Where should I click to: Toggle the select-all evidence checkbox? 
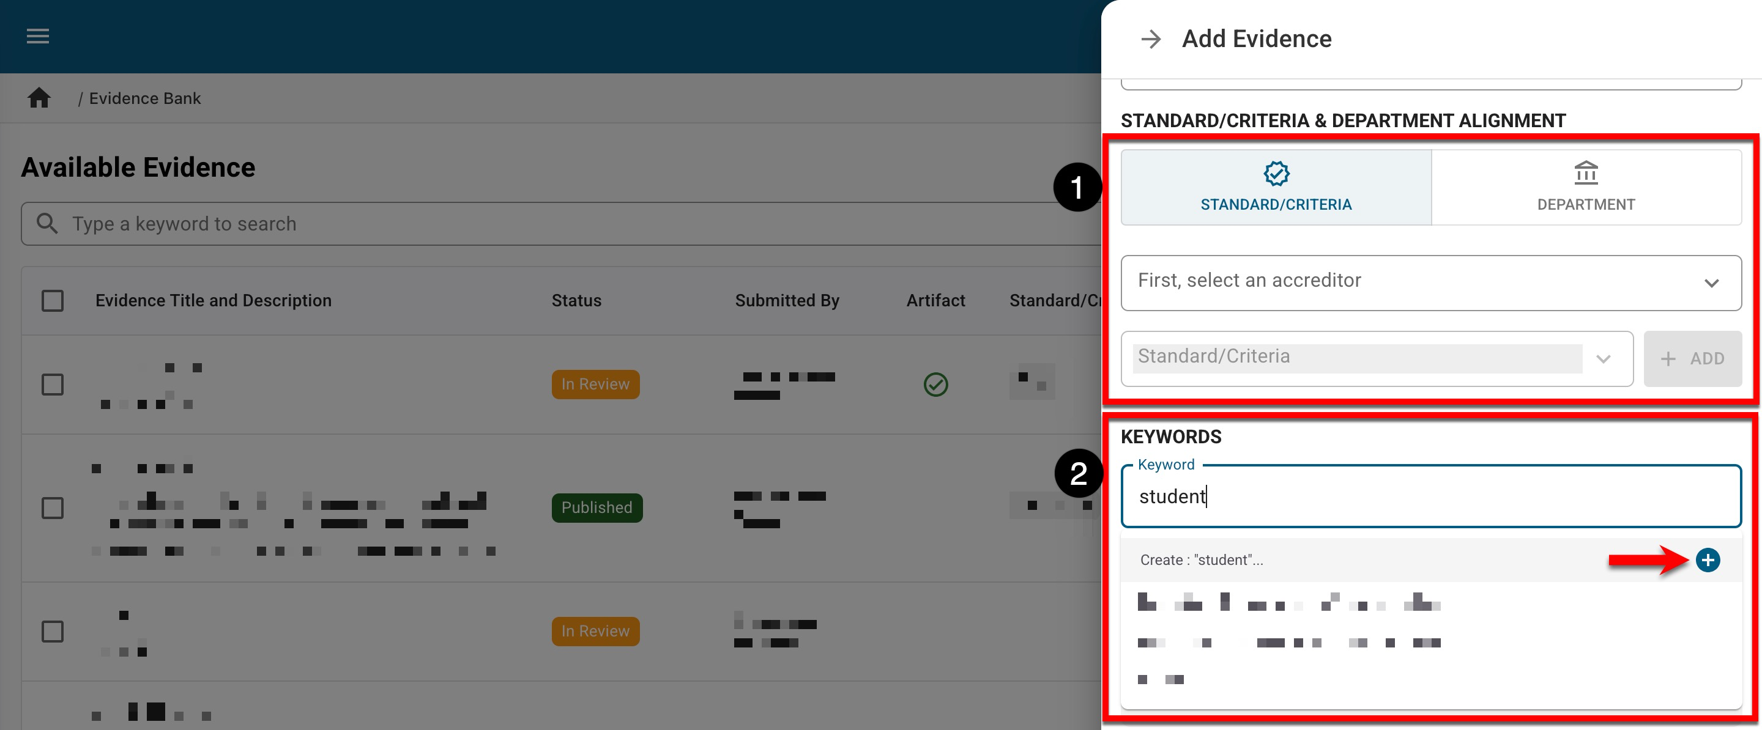[x=53, y=301]
